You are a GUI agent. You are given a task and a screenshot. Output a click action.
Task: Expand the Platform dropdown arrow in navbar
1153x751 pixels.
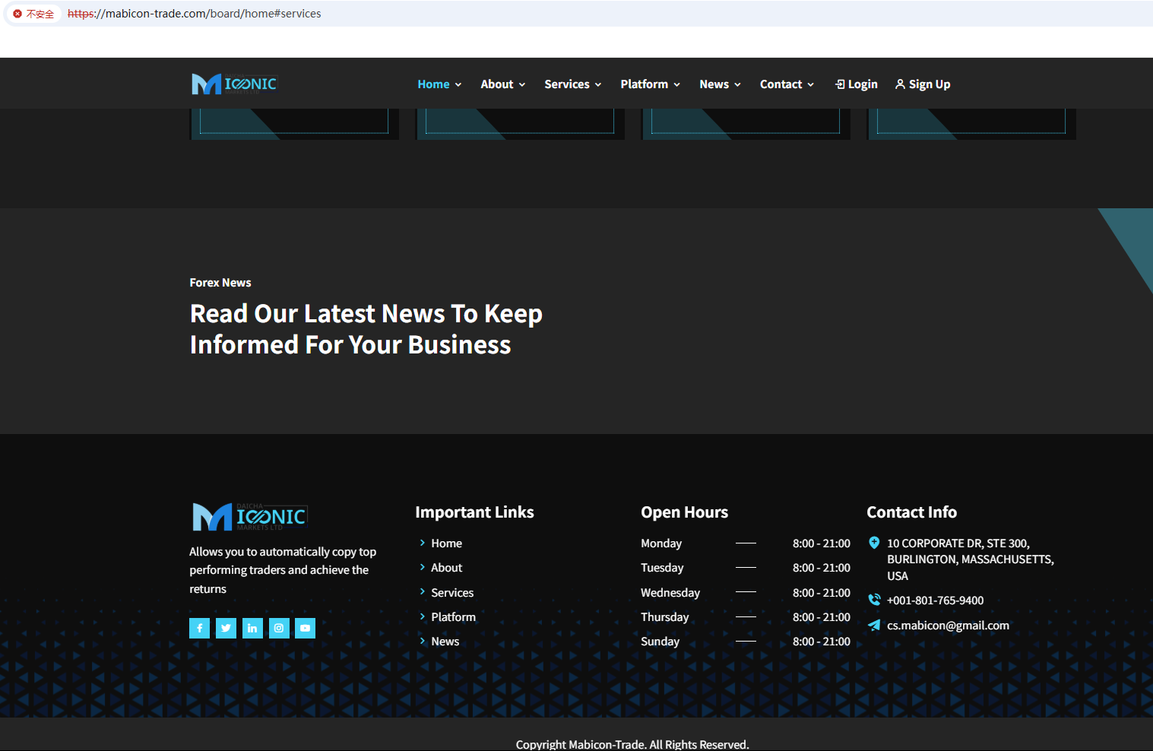677,84
